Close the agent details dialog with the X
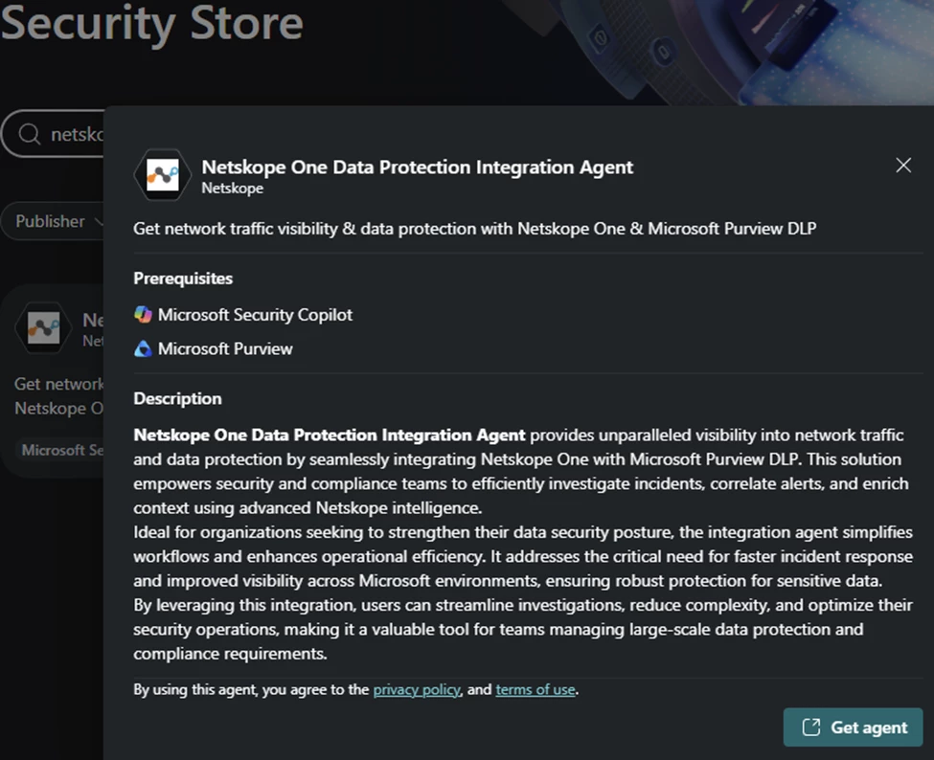The width and height of the screenshot is (934, 760). pyautogui.click(x=902, y=166)
